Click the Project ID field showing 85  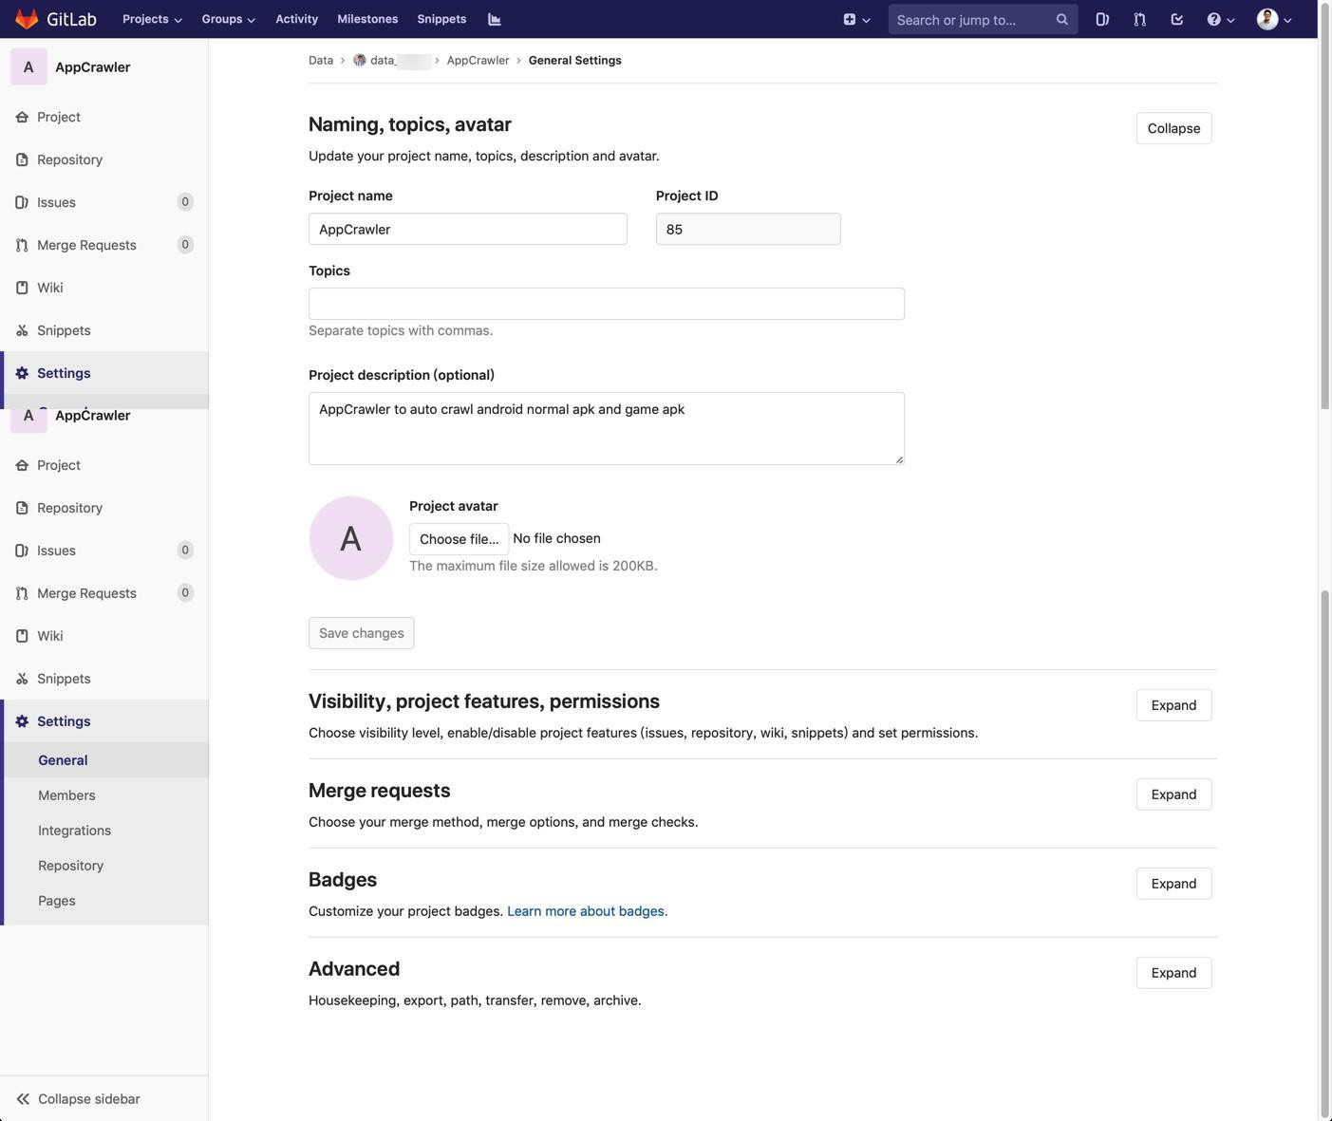tap(748, 229)
